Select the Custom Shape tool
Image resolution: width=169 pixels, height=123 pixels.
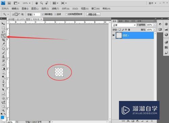[x=3, y=94]
